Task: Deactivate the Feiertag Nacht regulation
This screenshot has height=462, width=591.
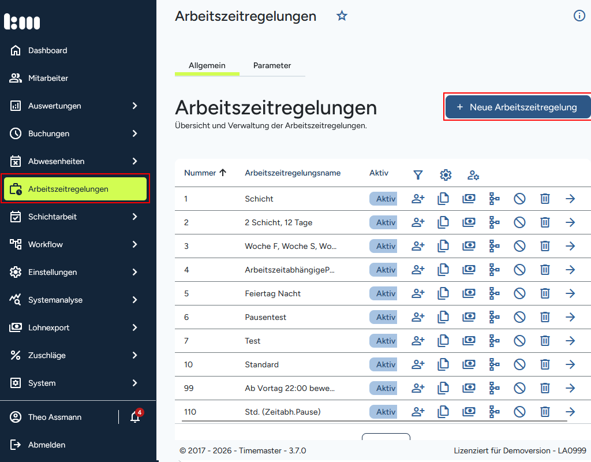Action: click(519, 293)
